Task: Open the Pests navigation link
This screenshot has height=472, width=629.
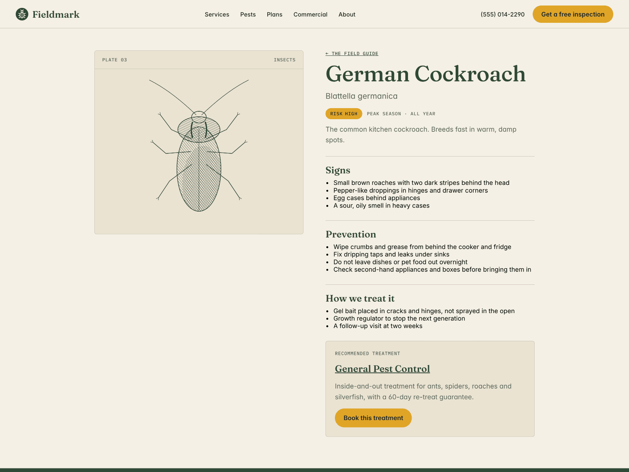Action: pyautogui.click(x=248, y=15)
